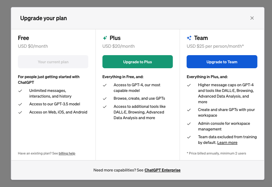Click checkmark beside Admin console feature

coord(189,124)
